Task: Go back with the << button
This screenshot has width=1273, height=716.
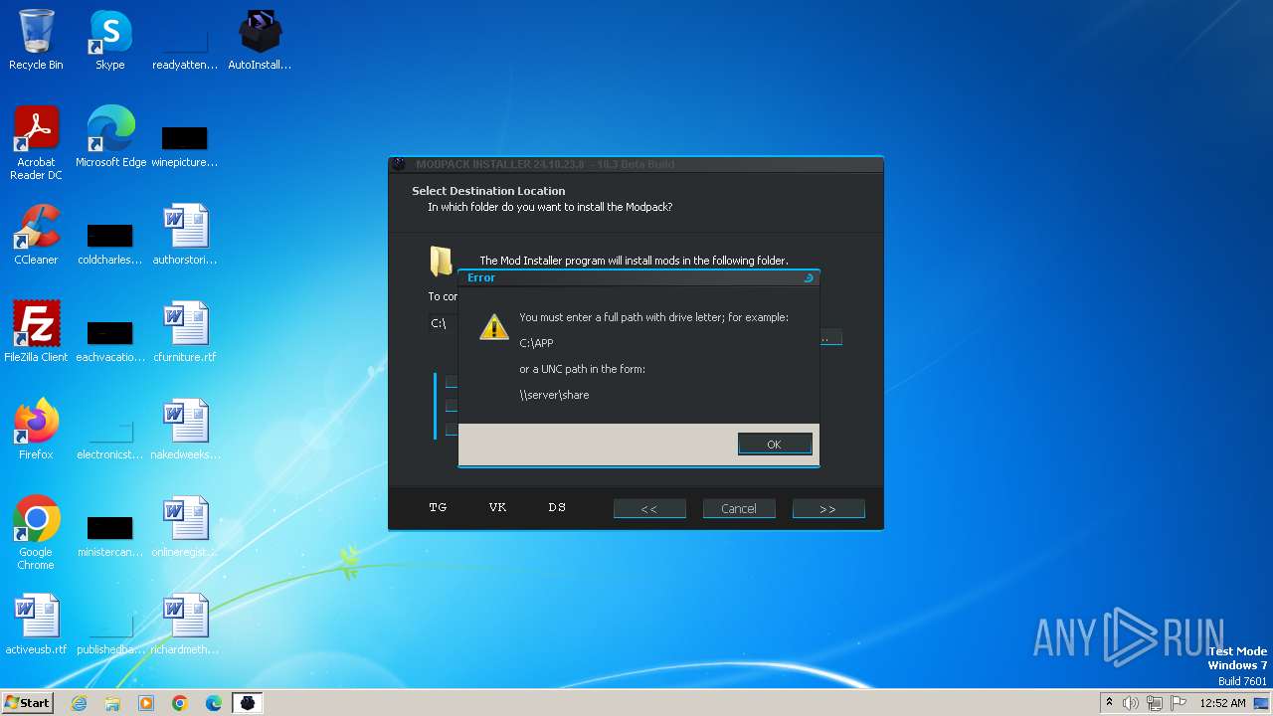Action: tap(649, 508)
